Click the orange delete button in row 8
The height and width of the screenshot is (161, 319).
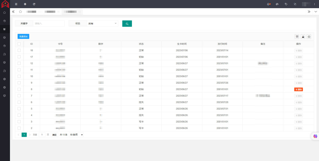(x=299, y=90)
